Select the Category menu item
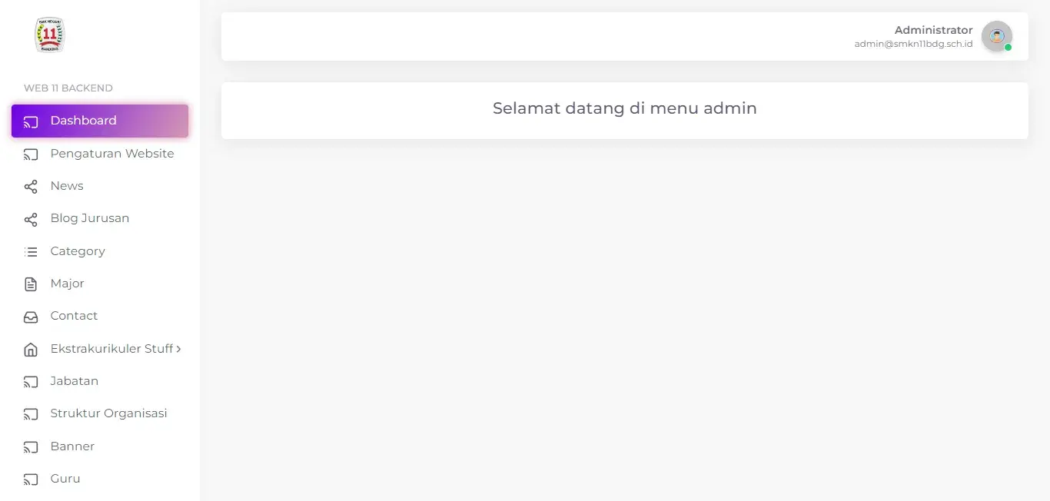The image size is (1050, 501). tap(100, 251)
